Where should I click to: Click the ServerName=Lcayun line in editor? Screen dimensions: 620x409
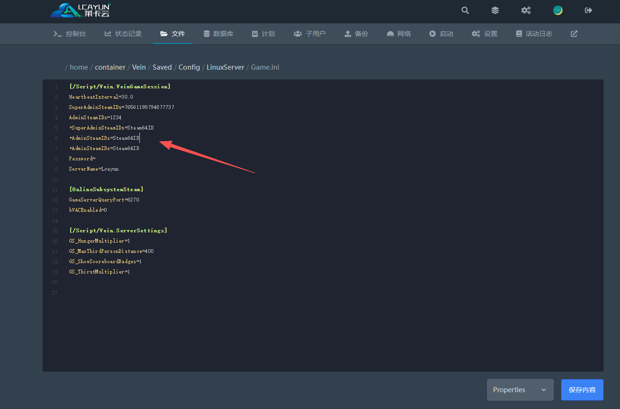(x=94, y=169)
